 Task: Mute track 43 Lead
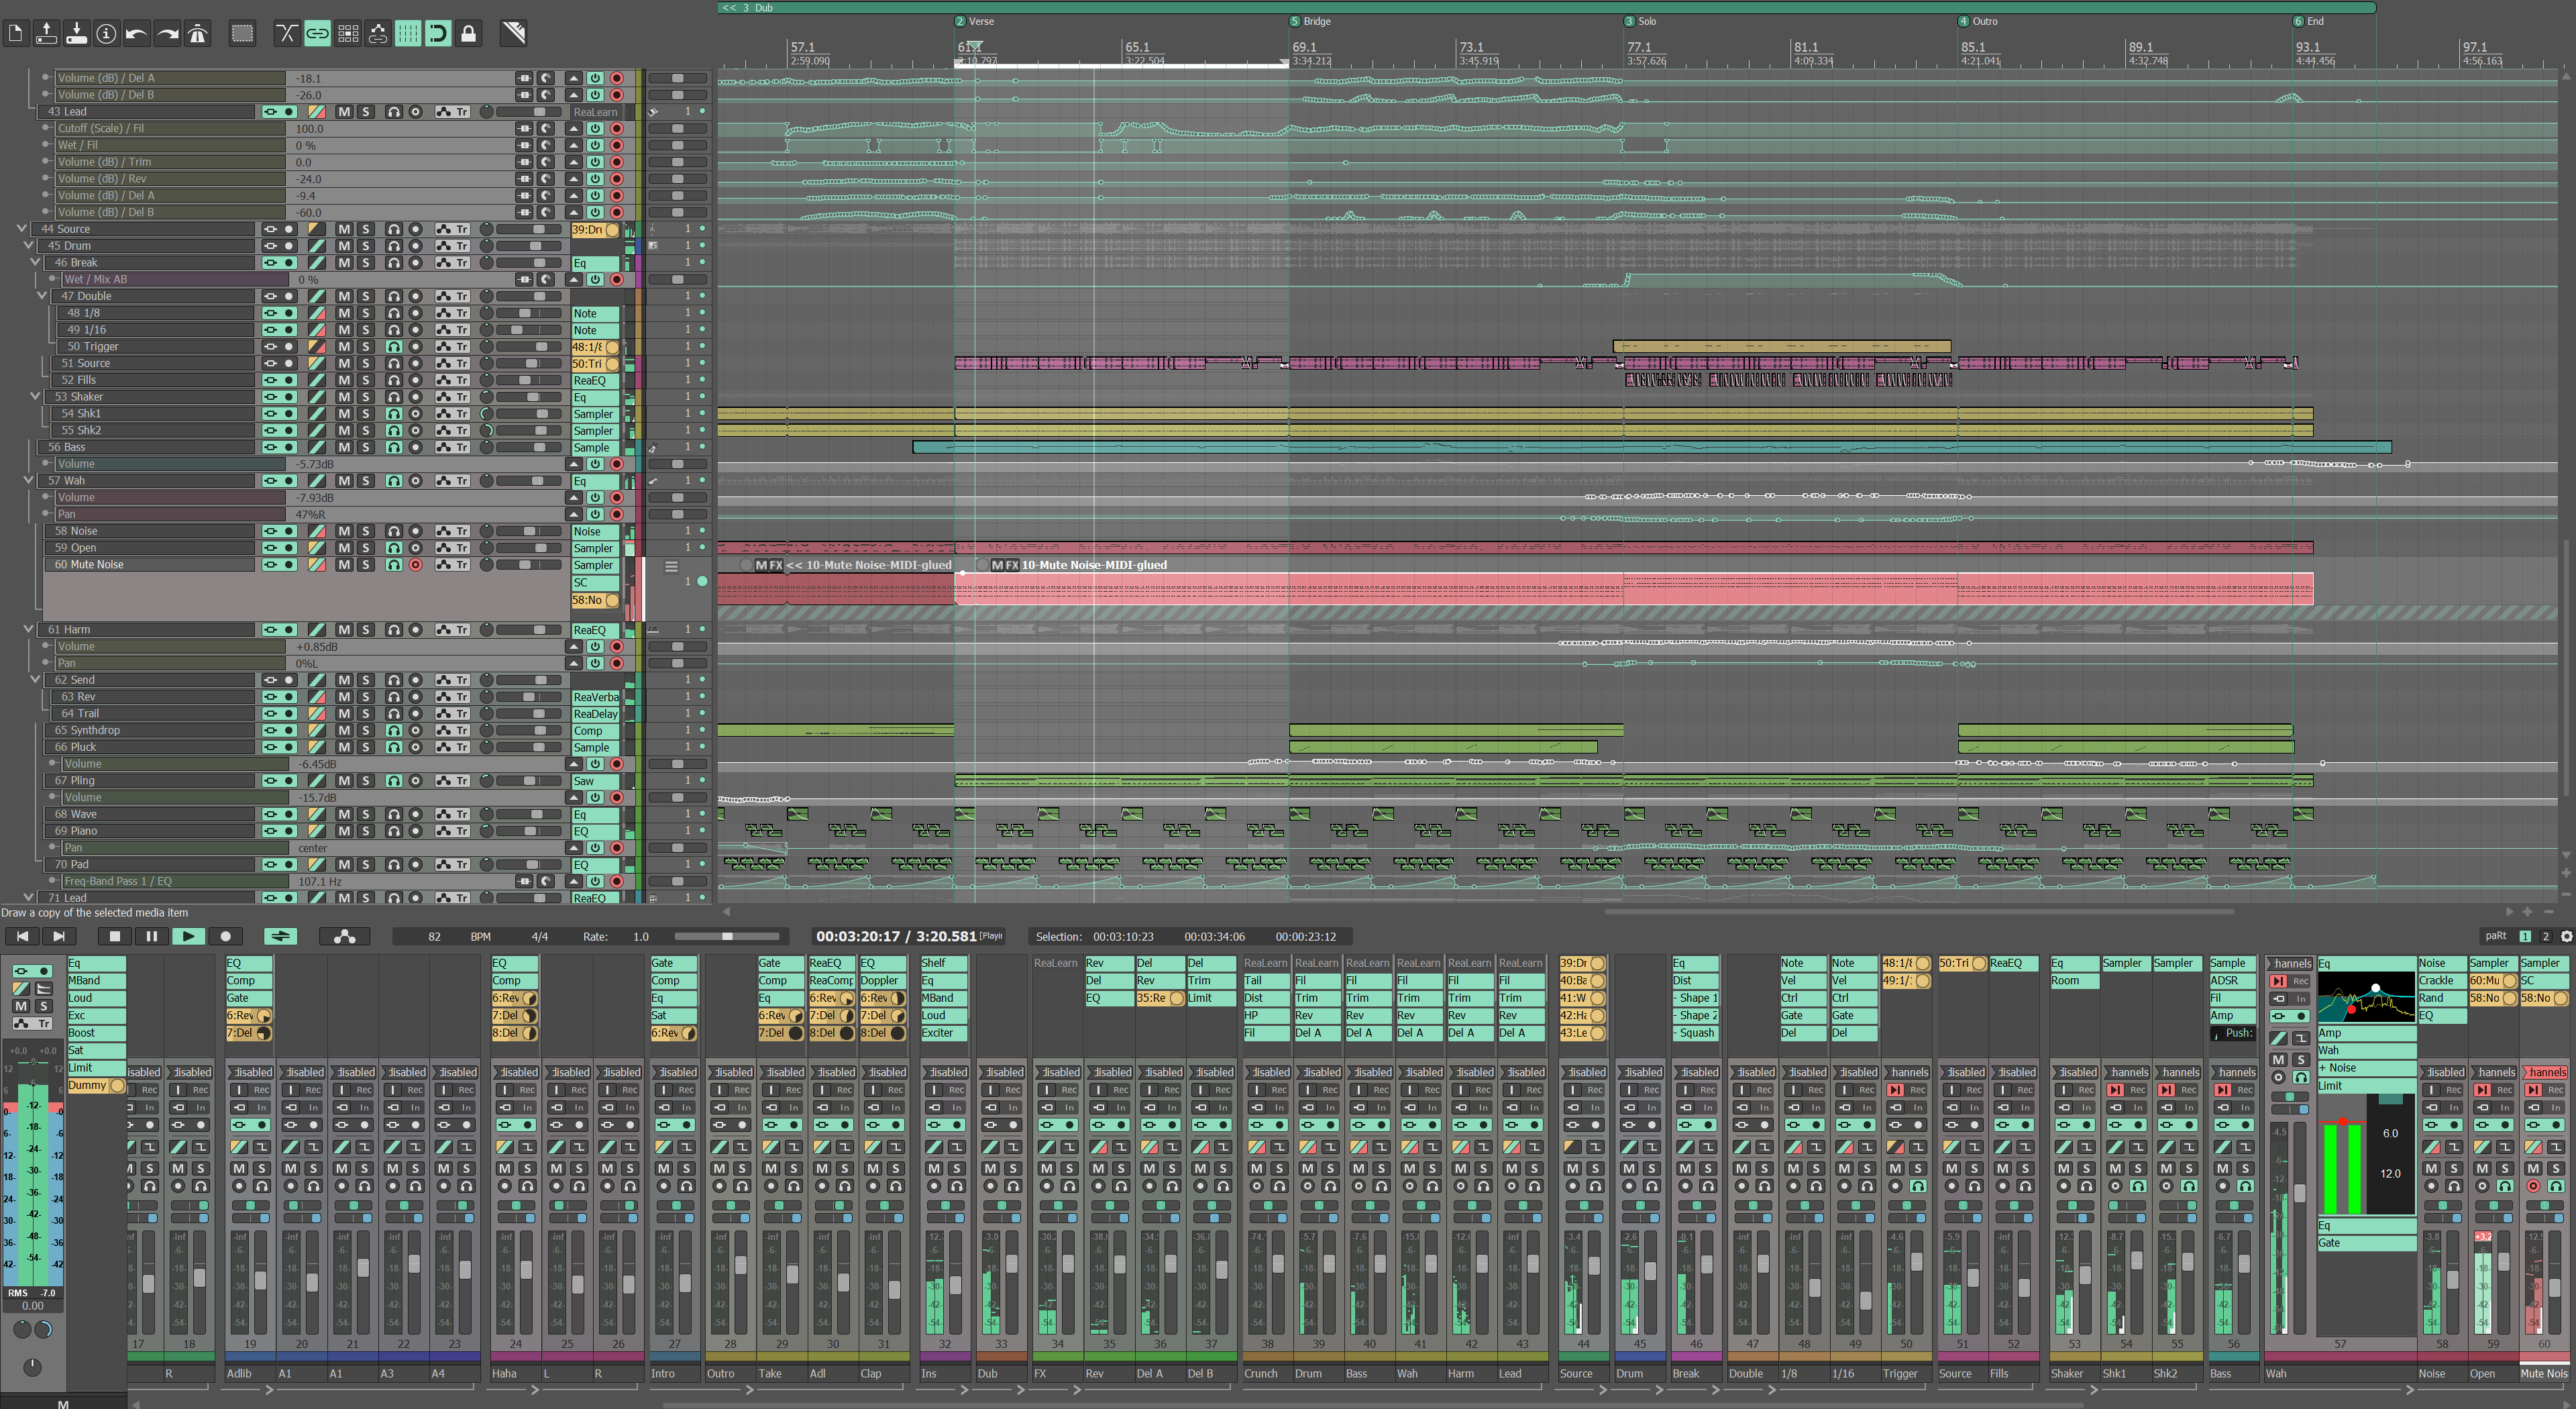344,112
